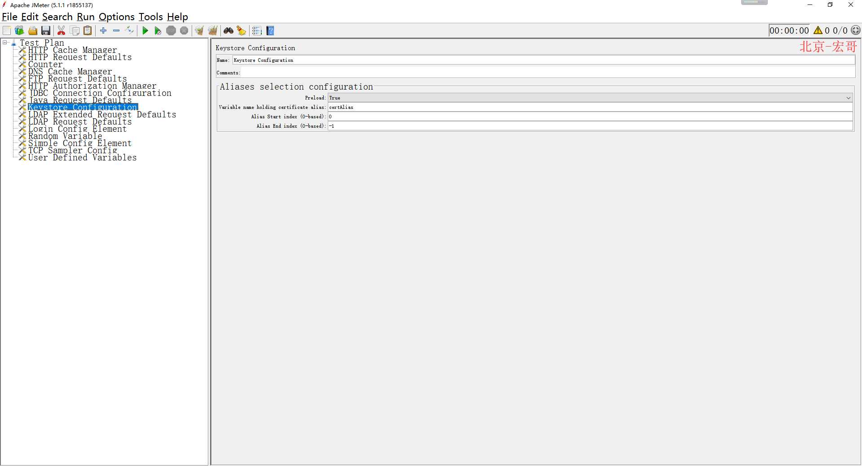This screenshot has width=862, height=466.
Task: Click the 0/0 active threads counter
Action: tap(840, 30)
